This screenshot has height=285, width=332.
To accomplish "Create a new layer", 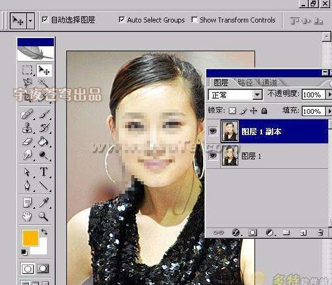I will coord(303,232).
